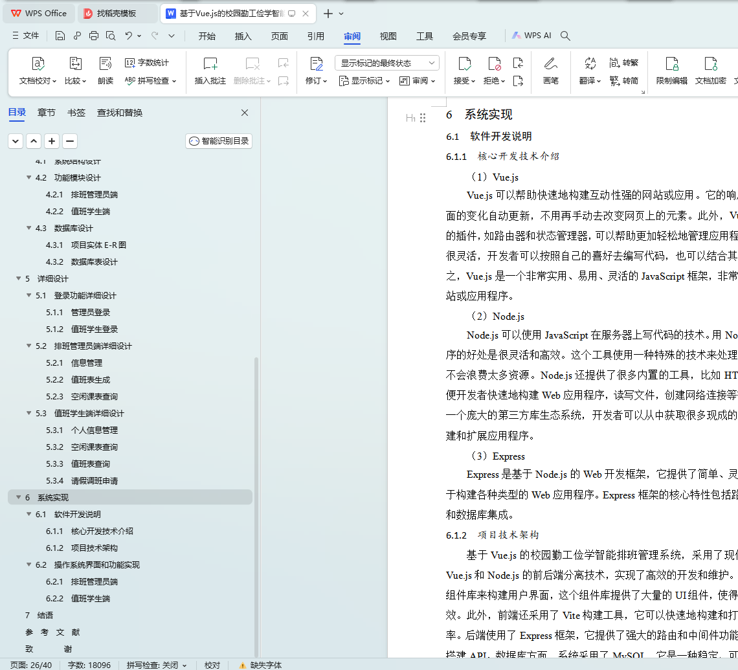
Task: Collapse the 6.1 软件开发说明 node
Action: (28, 514)
